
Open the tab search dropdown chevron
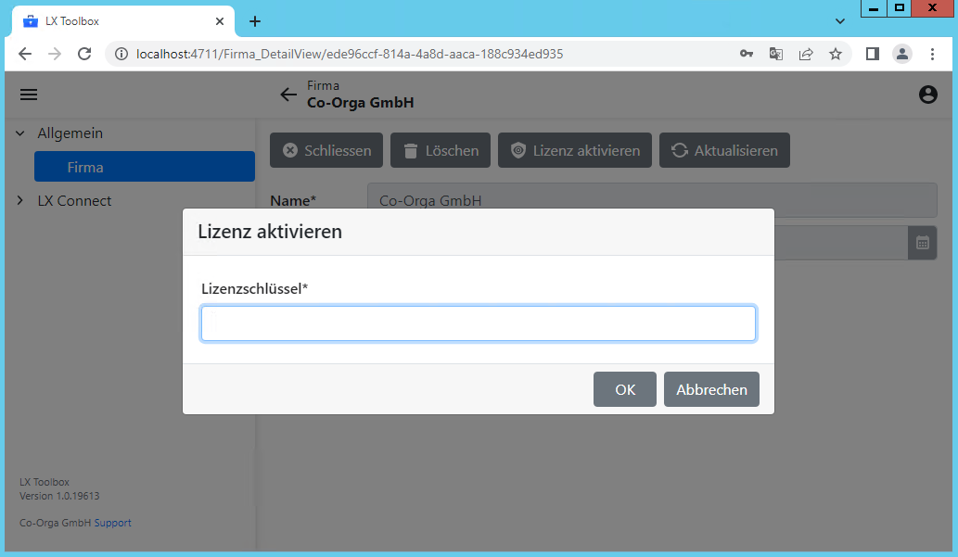click(840, 21)
